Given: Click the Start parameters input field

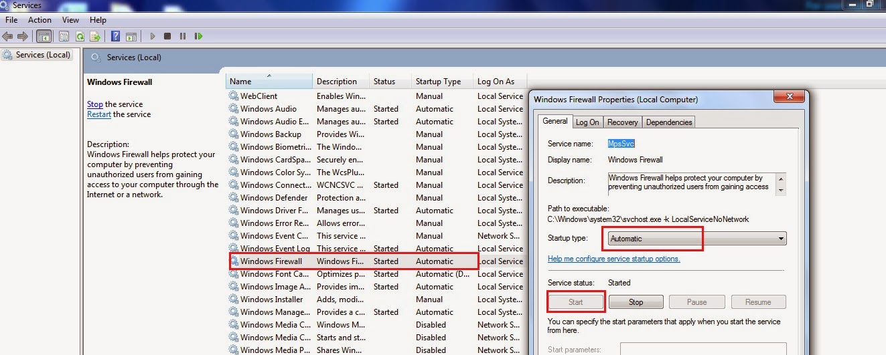Looking at the screenshot, I should tap(703, 349).
